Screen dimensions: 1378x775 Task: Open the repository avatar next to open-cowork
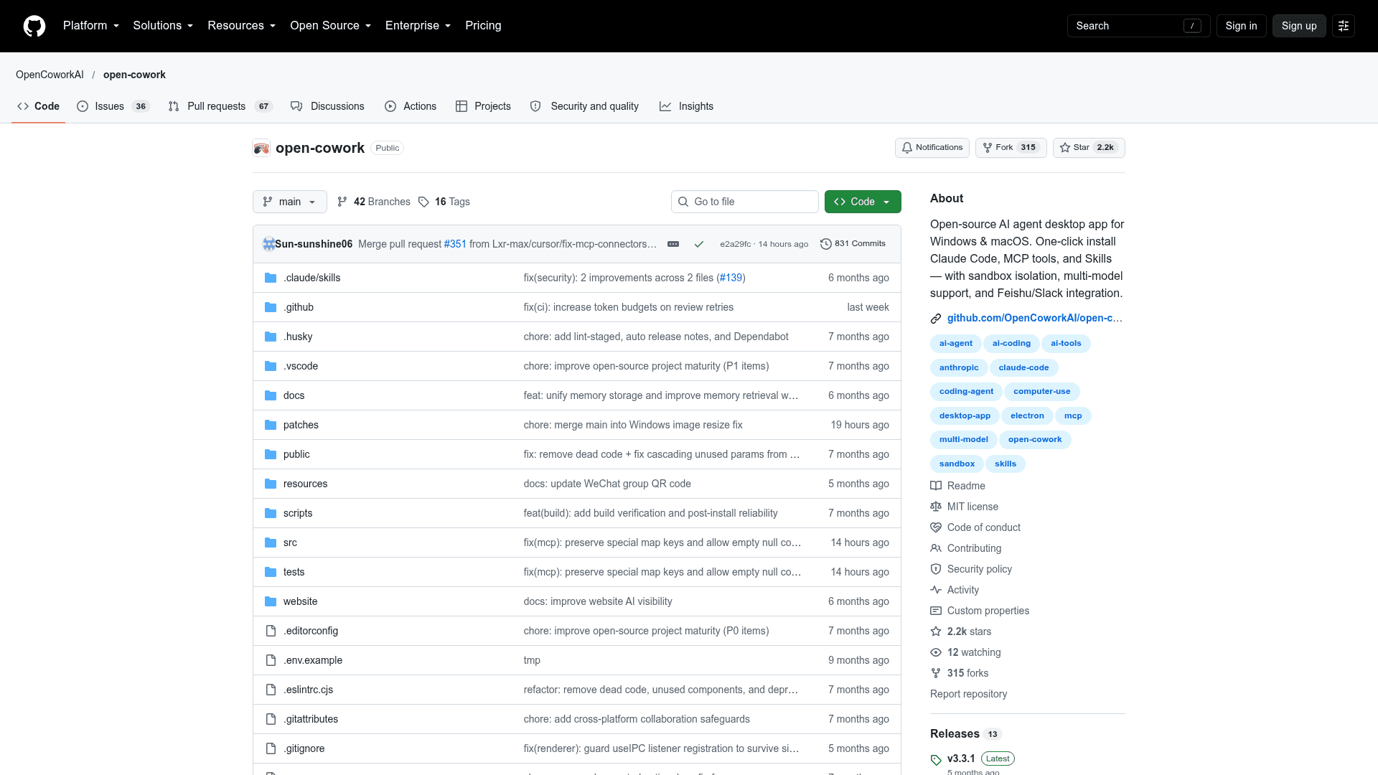tap(261, 148)
